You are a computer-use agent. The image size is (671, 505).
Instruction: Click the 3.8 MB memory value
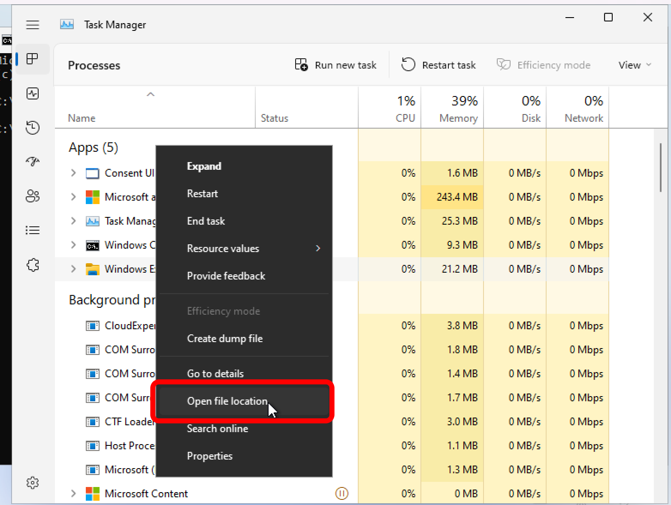(x=462, y=326)
